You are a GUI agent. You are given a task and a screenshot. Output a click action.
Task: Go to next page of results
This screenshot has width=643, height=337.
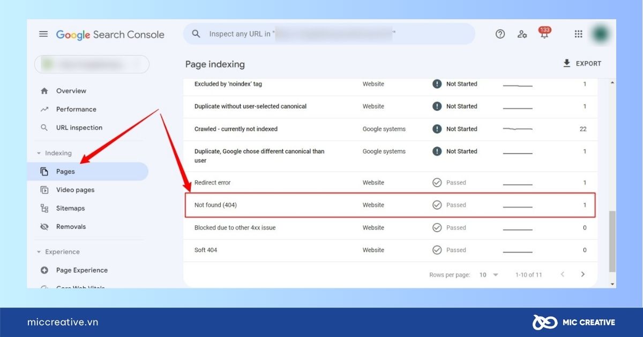pyautogui.click(x=582, y=274)
